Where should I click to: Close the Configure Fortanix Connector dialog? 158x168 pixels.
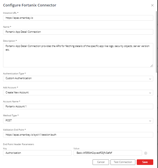click(x=152, y=5)
